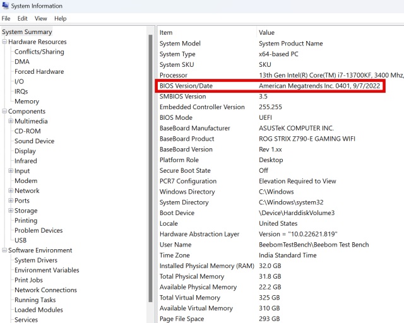Click the Windows Directory row
Screen dimensions: 404x323
coord(281,192)
